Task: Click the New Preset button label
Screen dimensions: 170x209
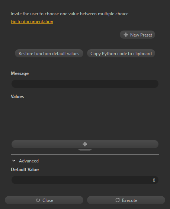Action: tap(141, 35)
